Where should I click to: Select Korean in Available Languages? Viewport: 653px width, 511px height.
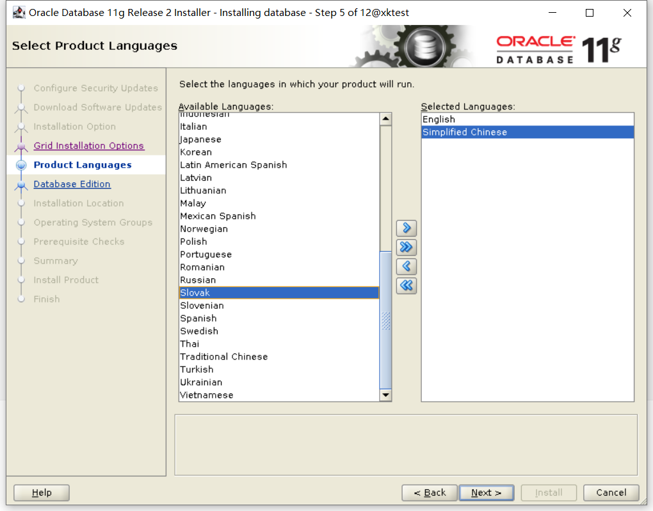pos(279,152)
